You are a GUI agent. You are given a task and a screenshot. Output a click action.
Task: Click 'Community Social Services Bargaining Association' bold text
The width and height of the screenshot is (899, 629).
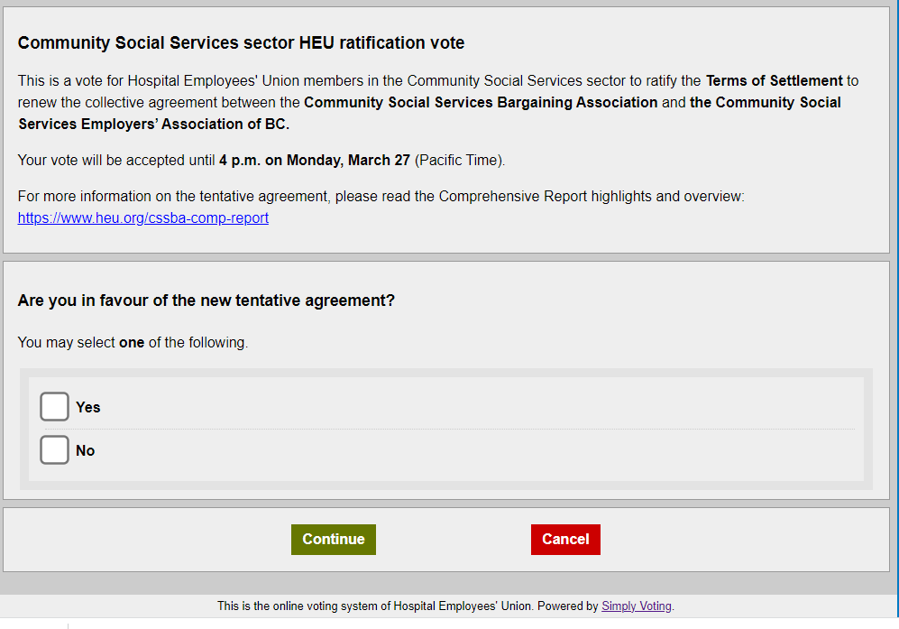(481, 103)
